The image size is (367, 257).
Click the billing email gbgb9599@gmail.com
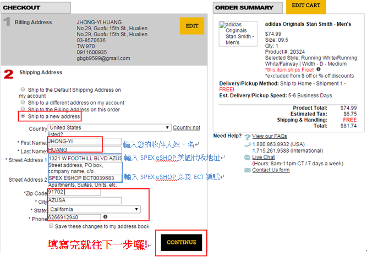[103, 58]
